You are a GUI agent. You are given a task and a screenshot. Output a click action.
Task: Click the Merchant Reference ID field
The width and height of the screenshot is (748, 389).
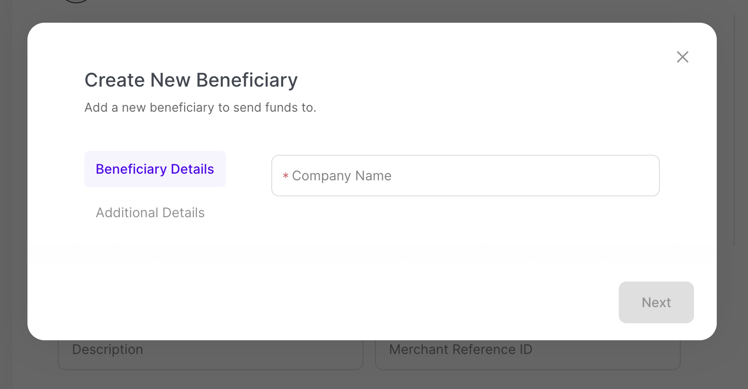tap(527, 354)
